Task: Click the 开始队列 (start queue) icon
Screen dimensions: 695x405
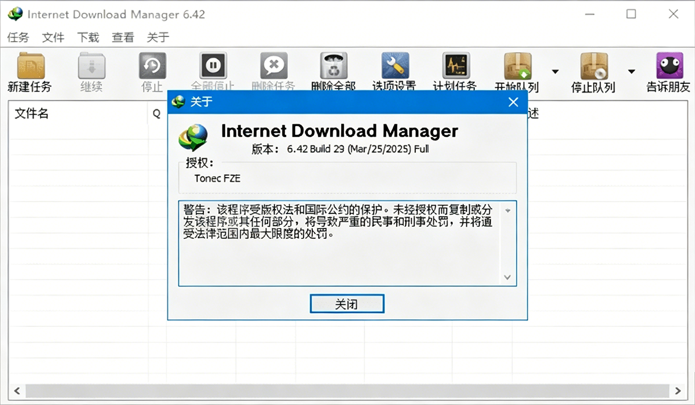Action: (x=518, y=65)
